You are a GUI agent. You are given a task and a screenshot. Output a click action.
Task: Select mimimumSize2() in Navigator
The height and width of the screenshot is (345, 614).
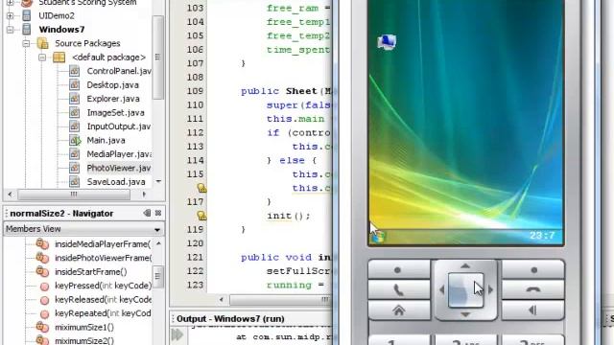pyautogui.click(x=84, y=341)
